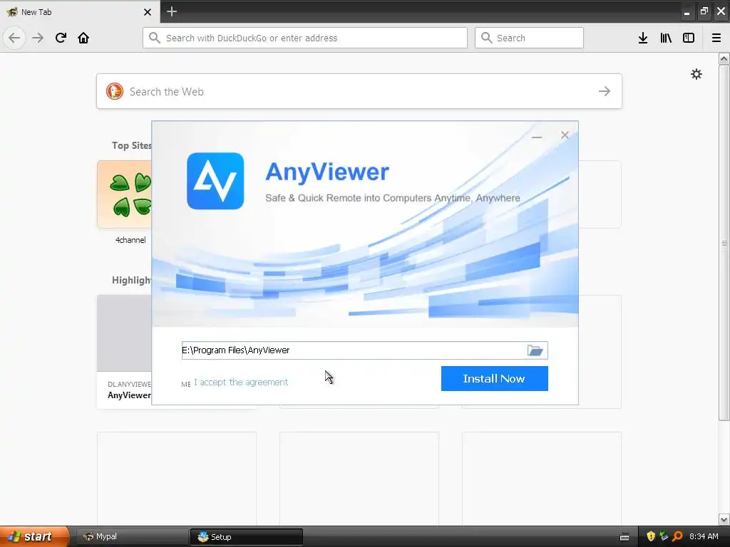Click the magnifier icon in toolbar Search box
Image resolution: width=730 pixels, height=547 pixels.
(x=486, y=38)
